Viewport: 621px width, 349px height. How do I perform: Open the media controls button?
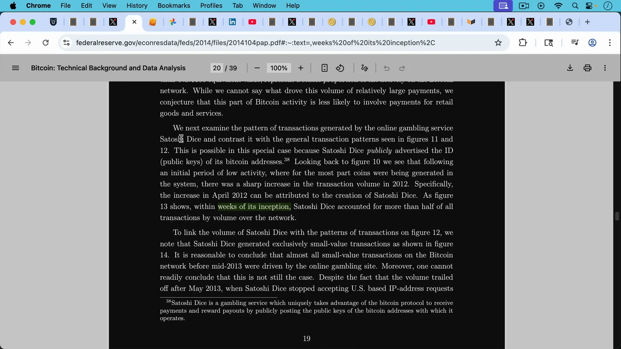click(x=575, y=43)
